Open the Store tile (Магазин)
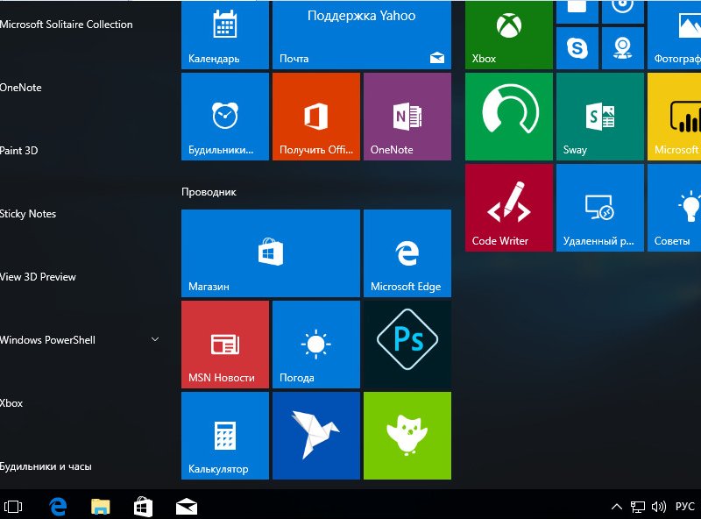Screen dimensions: 701x519 pos(271,253)
